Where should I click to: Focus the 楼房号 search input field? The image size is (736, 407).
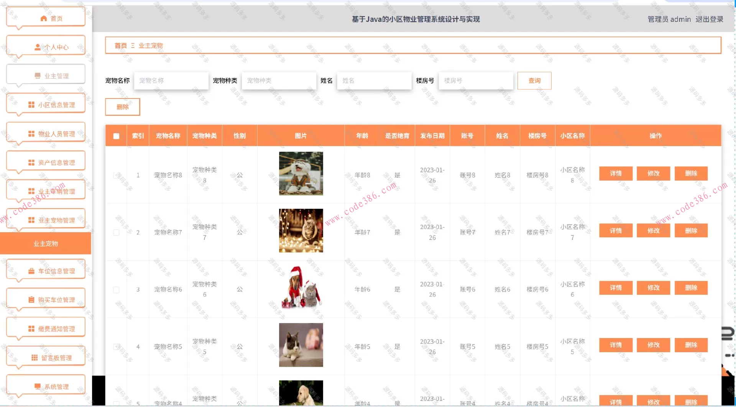coord(476,80)
